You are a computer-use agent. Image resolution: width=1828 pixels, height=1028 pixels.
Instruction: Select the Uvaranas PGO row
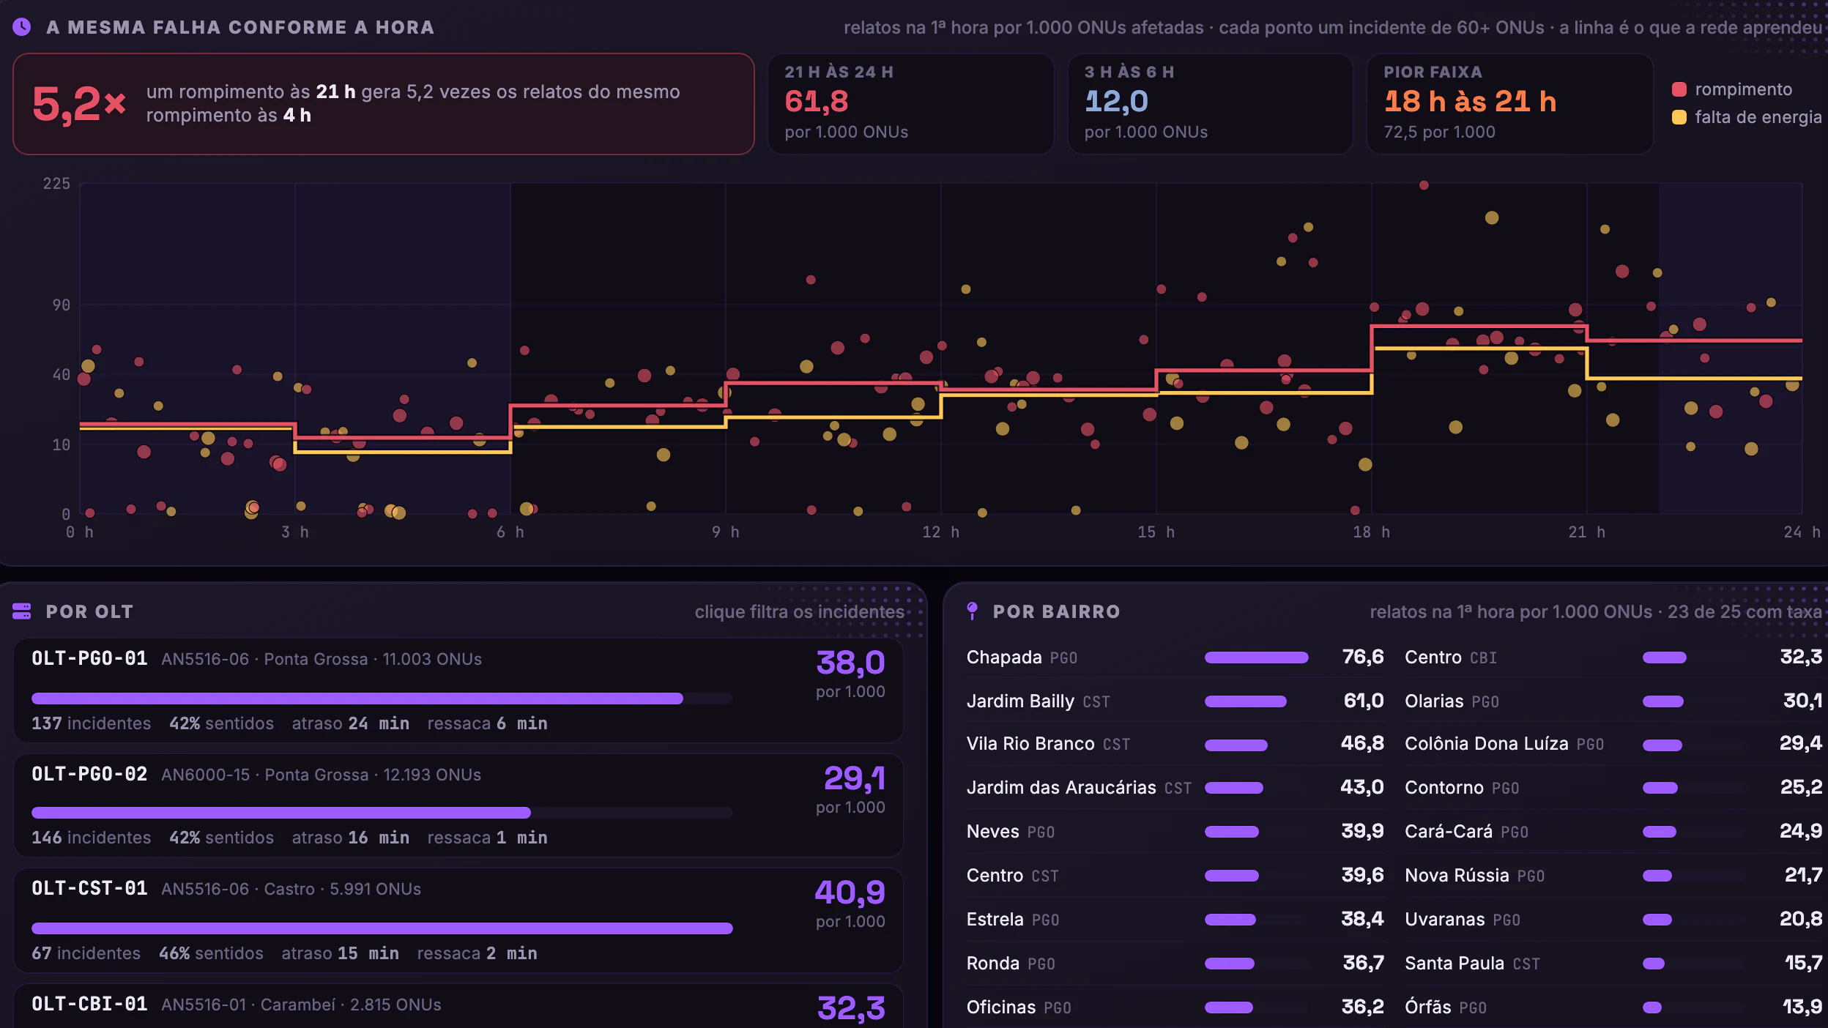[x=1613, y=920]
